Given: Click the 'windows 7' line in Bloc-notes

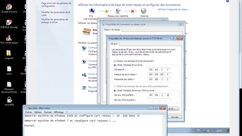Looking at the screenshot, I should [70, 121].
